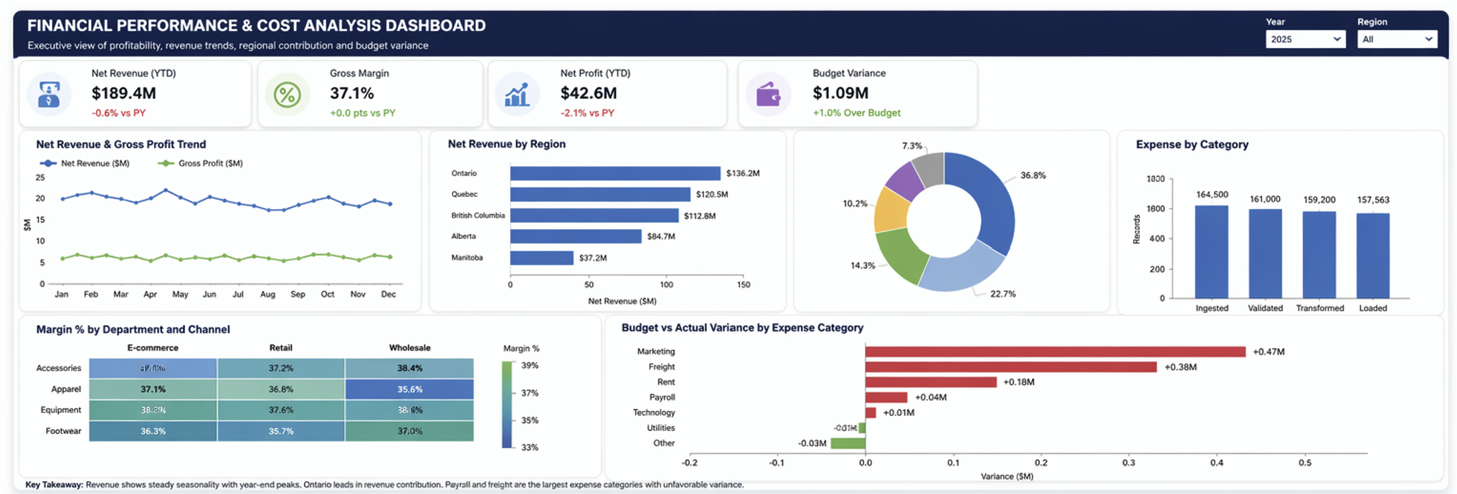1457x494 pixels.
Task: Click the Net Profit growth chart icon
Action: click(x=516, y=95)
